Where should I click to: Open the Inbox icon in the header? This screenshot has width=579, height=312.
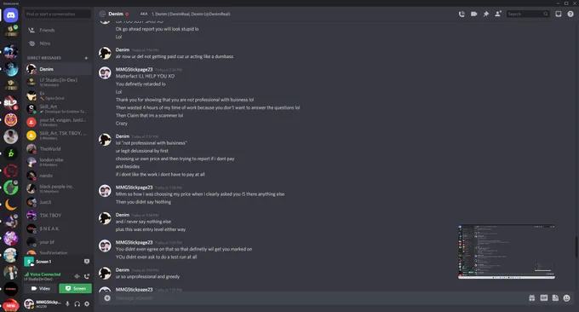coord(559,14)
